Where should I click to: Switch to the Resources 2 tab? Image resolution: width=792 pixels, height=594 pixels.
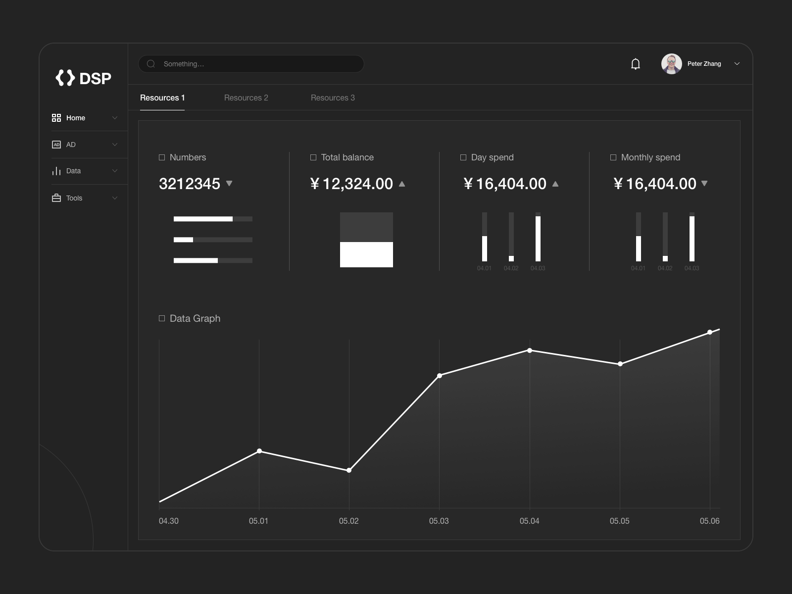tap(247, 98)
